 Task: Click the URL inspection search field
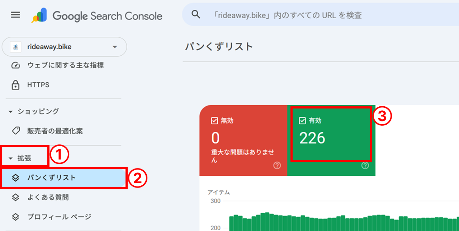pyautogui.click(x=287, y=15)
